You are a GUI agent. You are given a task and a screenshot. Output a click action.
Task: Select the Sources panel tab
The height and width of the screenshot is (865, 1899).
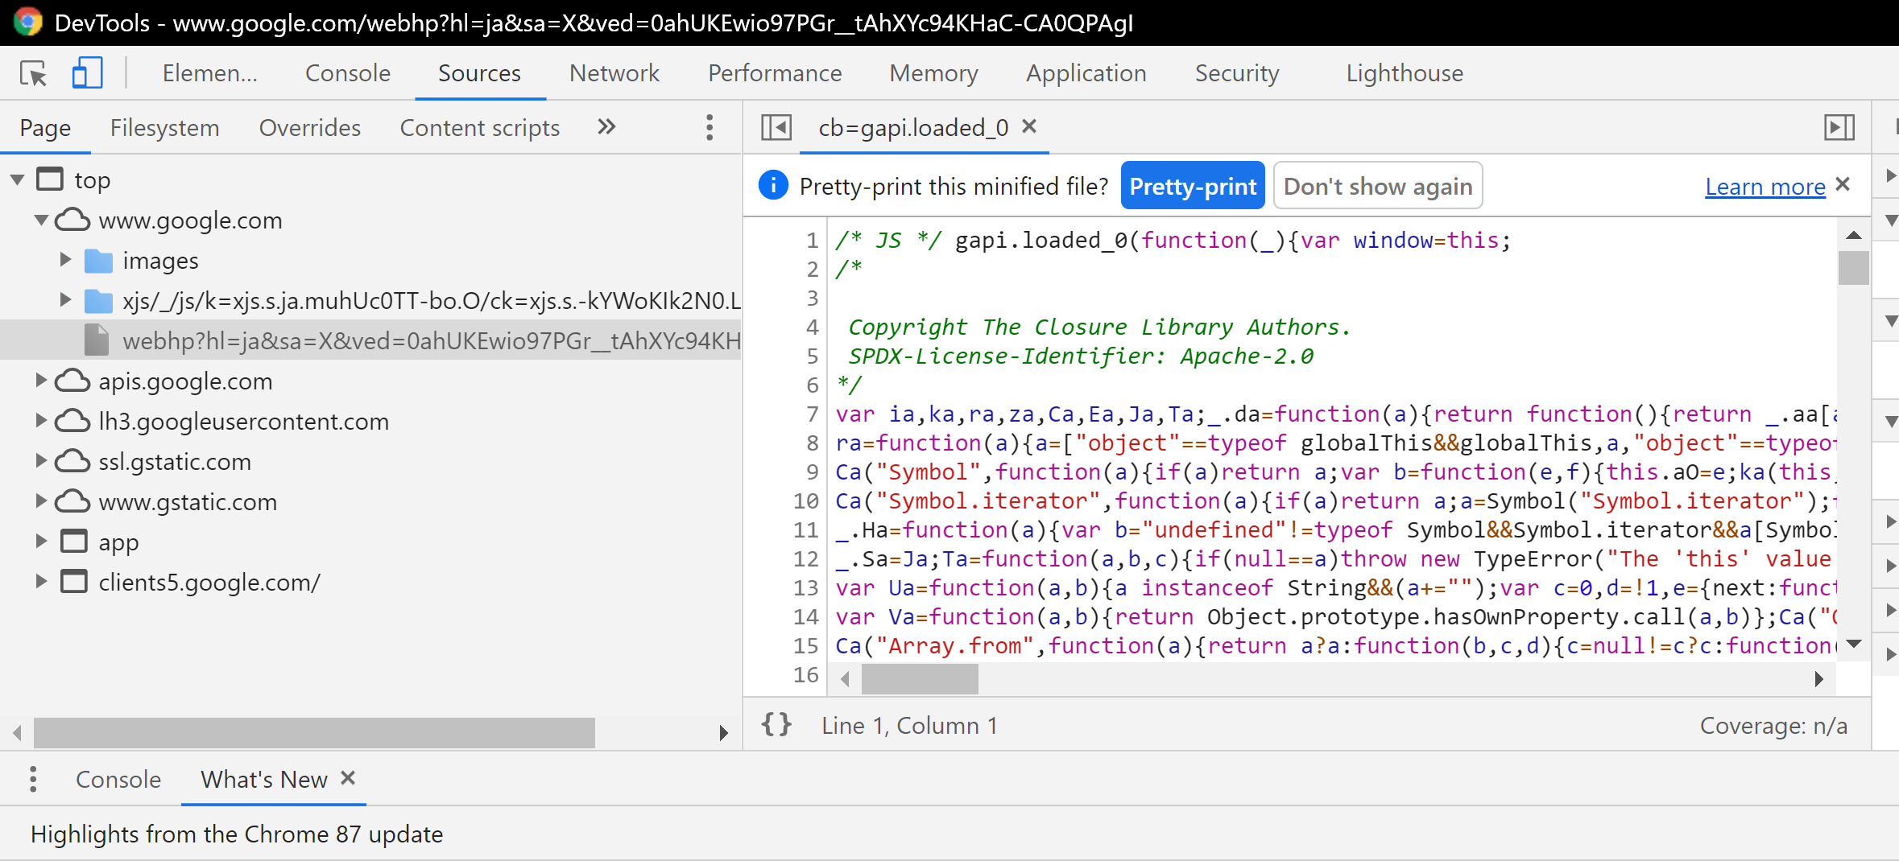[x=479, y=73]
